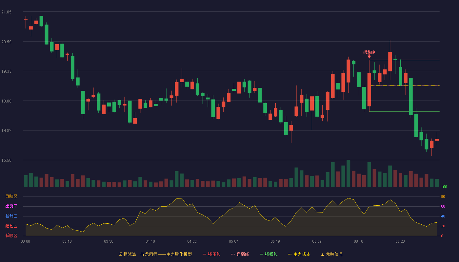Select the 拉升区 zone label
This screenshot has width=459, height=262.
coord(11,216)
